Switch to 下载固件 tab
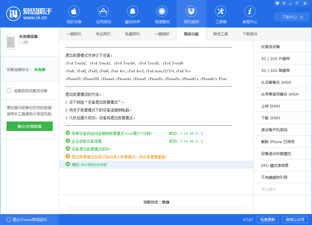Viewport: 312px width, 225px height. click(250, 34)
